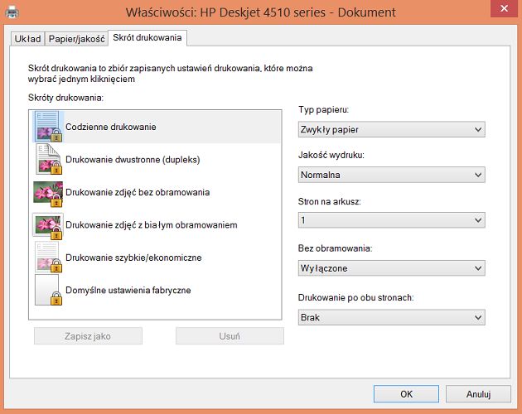This screenshot has height=414, width=522.
Task: Switch to the Układ tab
Action: tap(27, 39)
